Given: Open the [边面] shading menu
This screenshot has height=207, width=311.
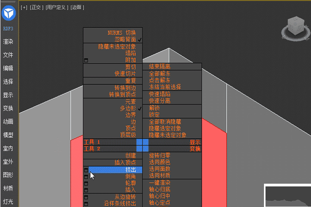Looking at the screenshot, I should 77,7.
